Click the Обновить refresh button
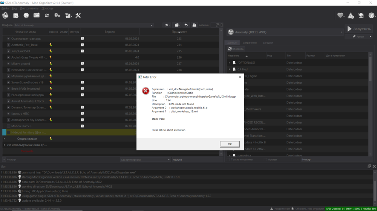The width and height of the screenshot is (377, 211). [x=236, y=49]
